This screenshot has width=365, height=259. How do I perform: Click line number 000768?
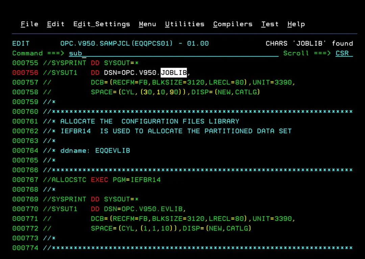tap(25, 190)
